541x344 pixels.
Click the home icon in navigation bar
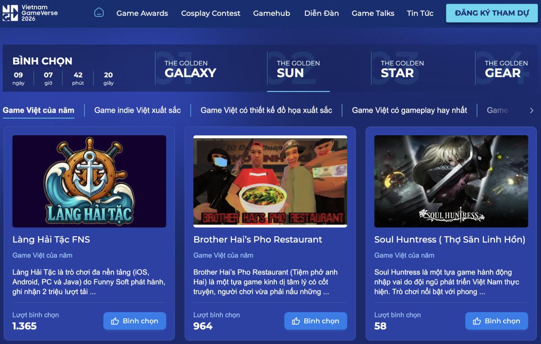pos(99,13)
